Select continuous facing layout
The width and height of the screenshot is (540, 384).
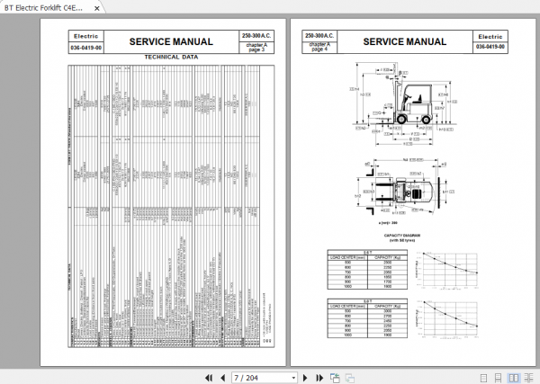[528, 378]
